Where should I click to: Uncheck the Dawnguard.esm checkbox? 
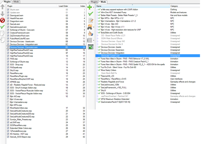pos(8,15)
